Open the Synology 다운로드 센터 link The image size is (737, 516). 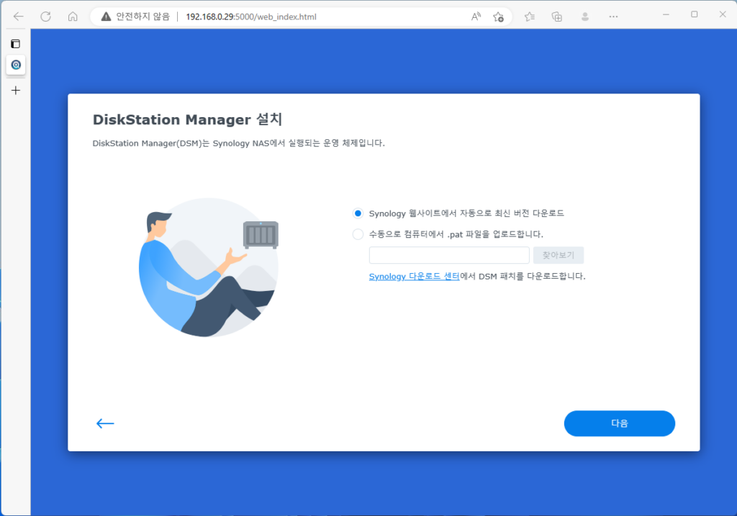pos(414,276)
